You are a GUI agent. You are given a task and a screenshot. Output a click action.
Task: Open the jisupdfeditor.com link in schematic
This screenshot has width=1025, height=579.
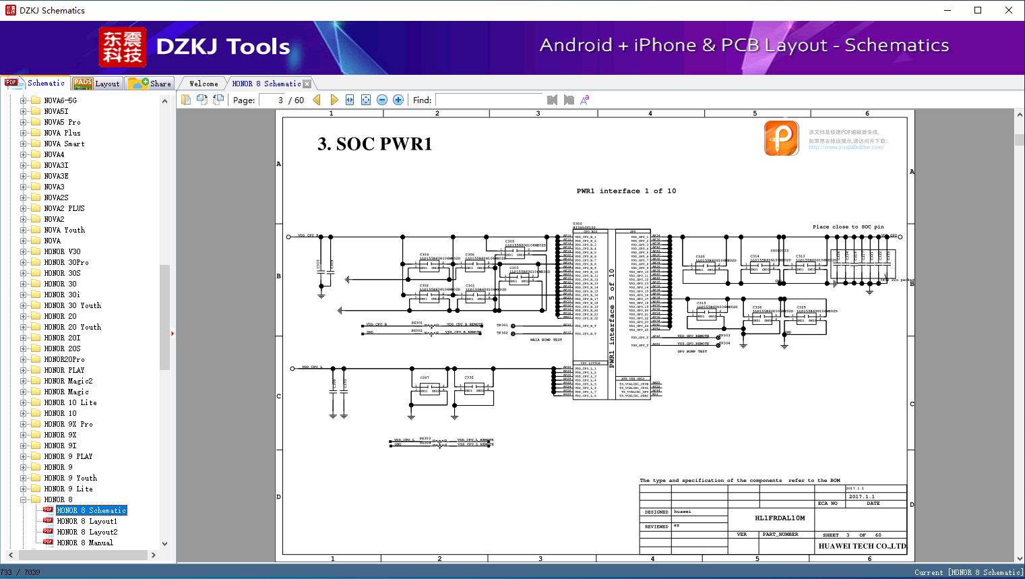click(x=846, y=147)
